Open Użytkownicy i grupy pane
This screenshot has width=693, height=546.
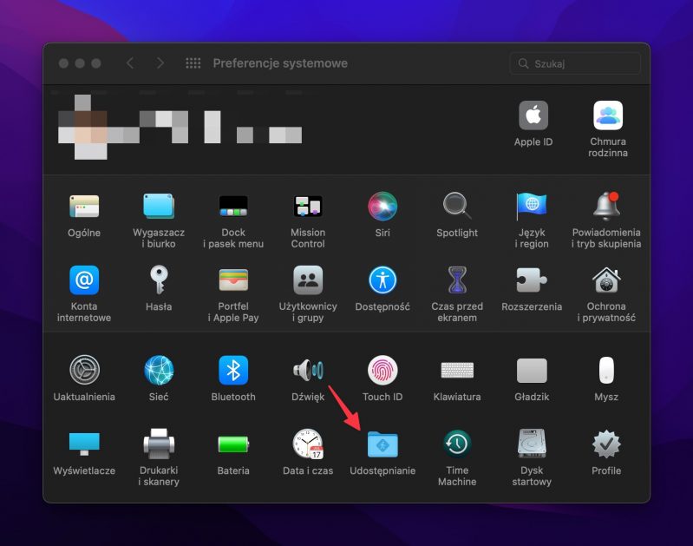coord(308,280)
